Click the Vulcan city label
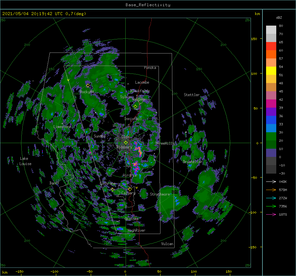Screen dimensions: 296x276 [x=167, y=244]
